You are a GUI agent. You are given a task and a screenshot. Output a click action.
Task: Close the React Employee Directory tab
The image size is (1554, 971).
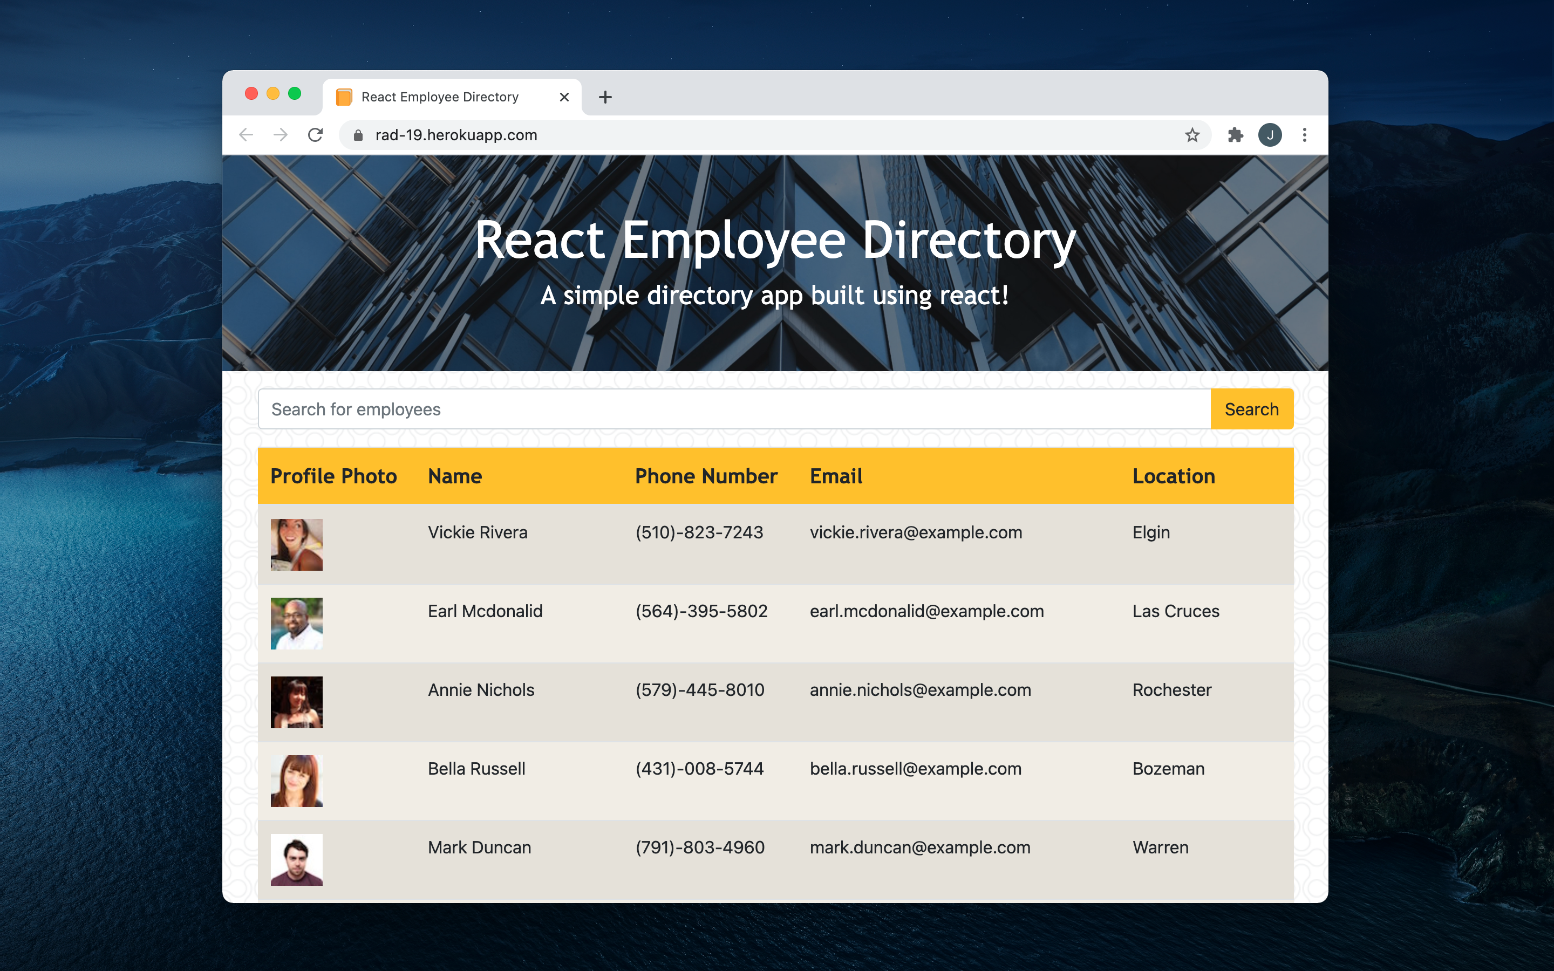[564, 97]
